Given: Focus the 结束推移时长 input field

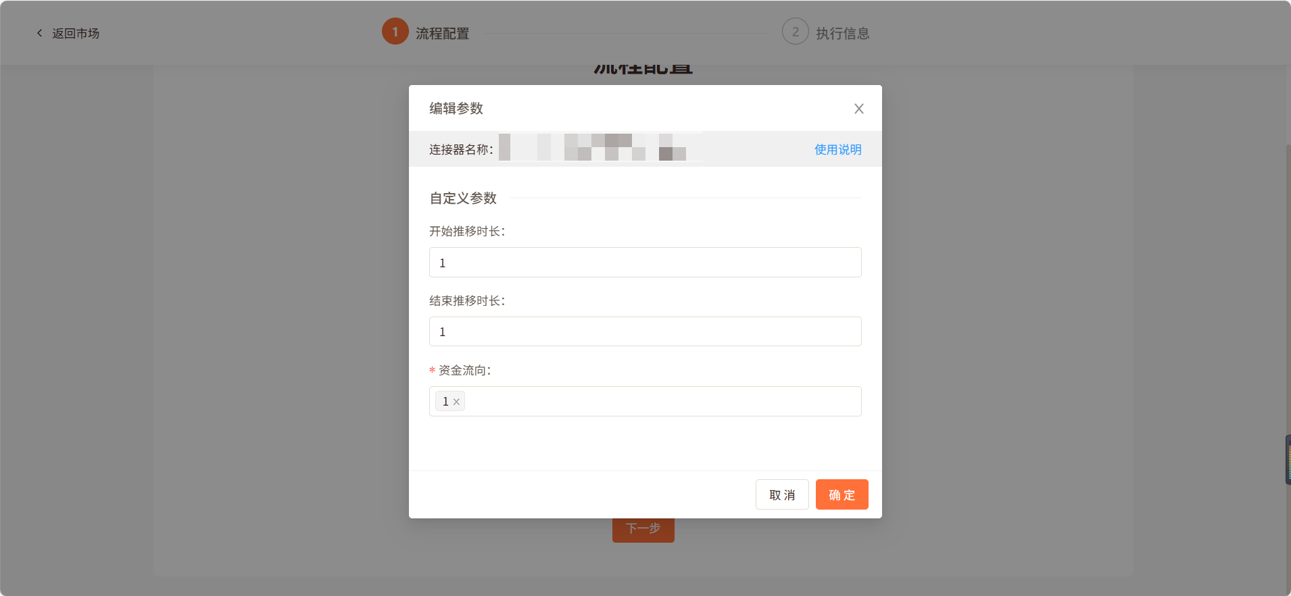Looking at the screenshot, I should point(645,331).
